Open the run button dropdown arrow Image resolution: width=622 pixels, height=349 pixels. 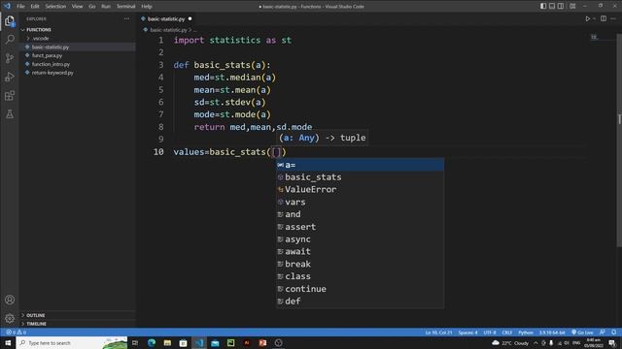point(594,18)
